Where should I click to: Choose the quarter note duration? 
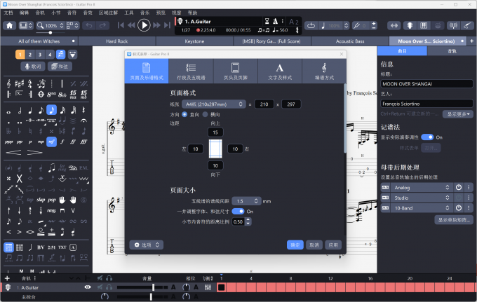(x=30, y=110)
